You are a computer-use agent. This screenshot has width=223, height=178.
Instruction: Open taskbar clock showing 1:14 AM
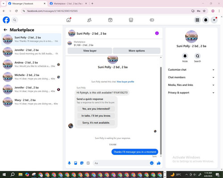208,174
